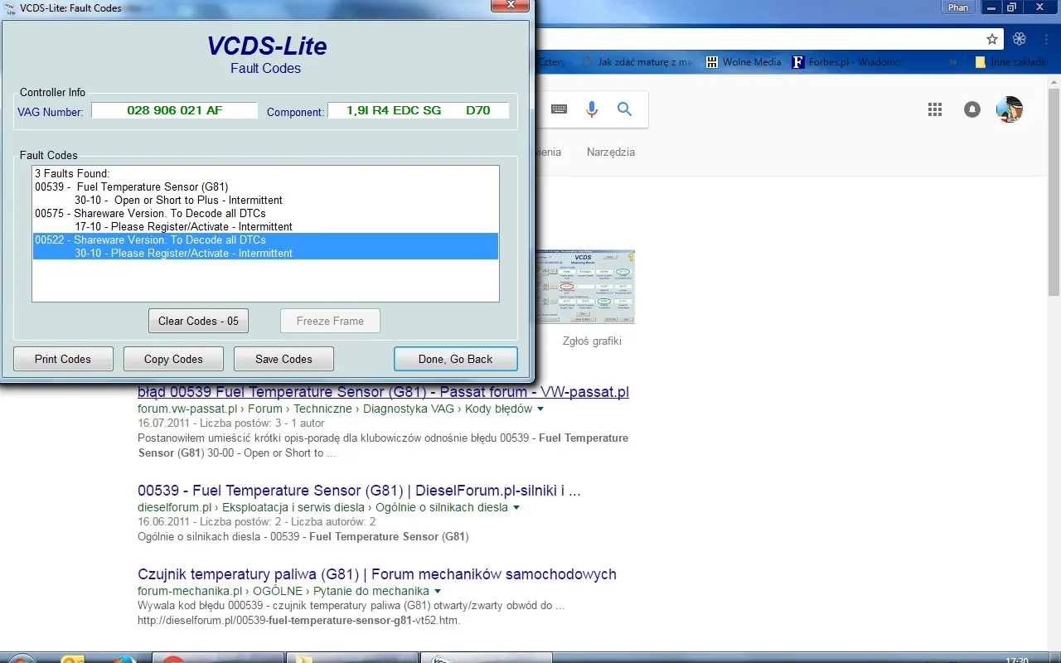Expand the dropdown arrow beside forum-mechanika.pl URL
Screen dimensions: 1061x663
click(x=438, y=592)
